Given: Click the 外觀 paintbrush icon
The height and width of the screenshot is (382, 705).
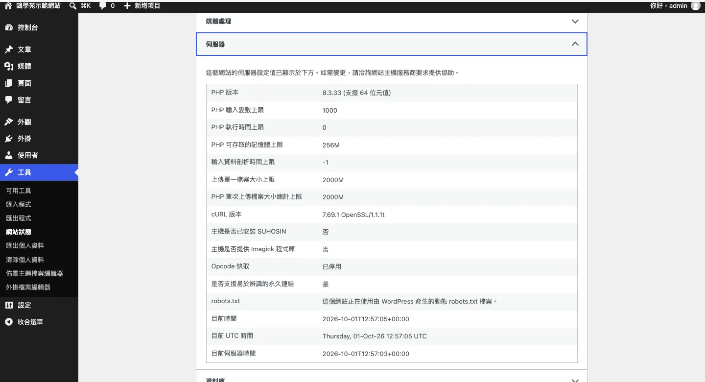Looking at the screenshot, I should click(x=9, y=122).
